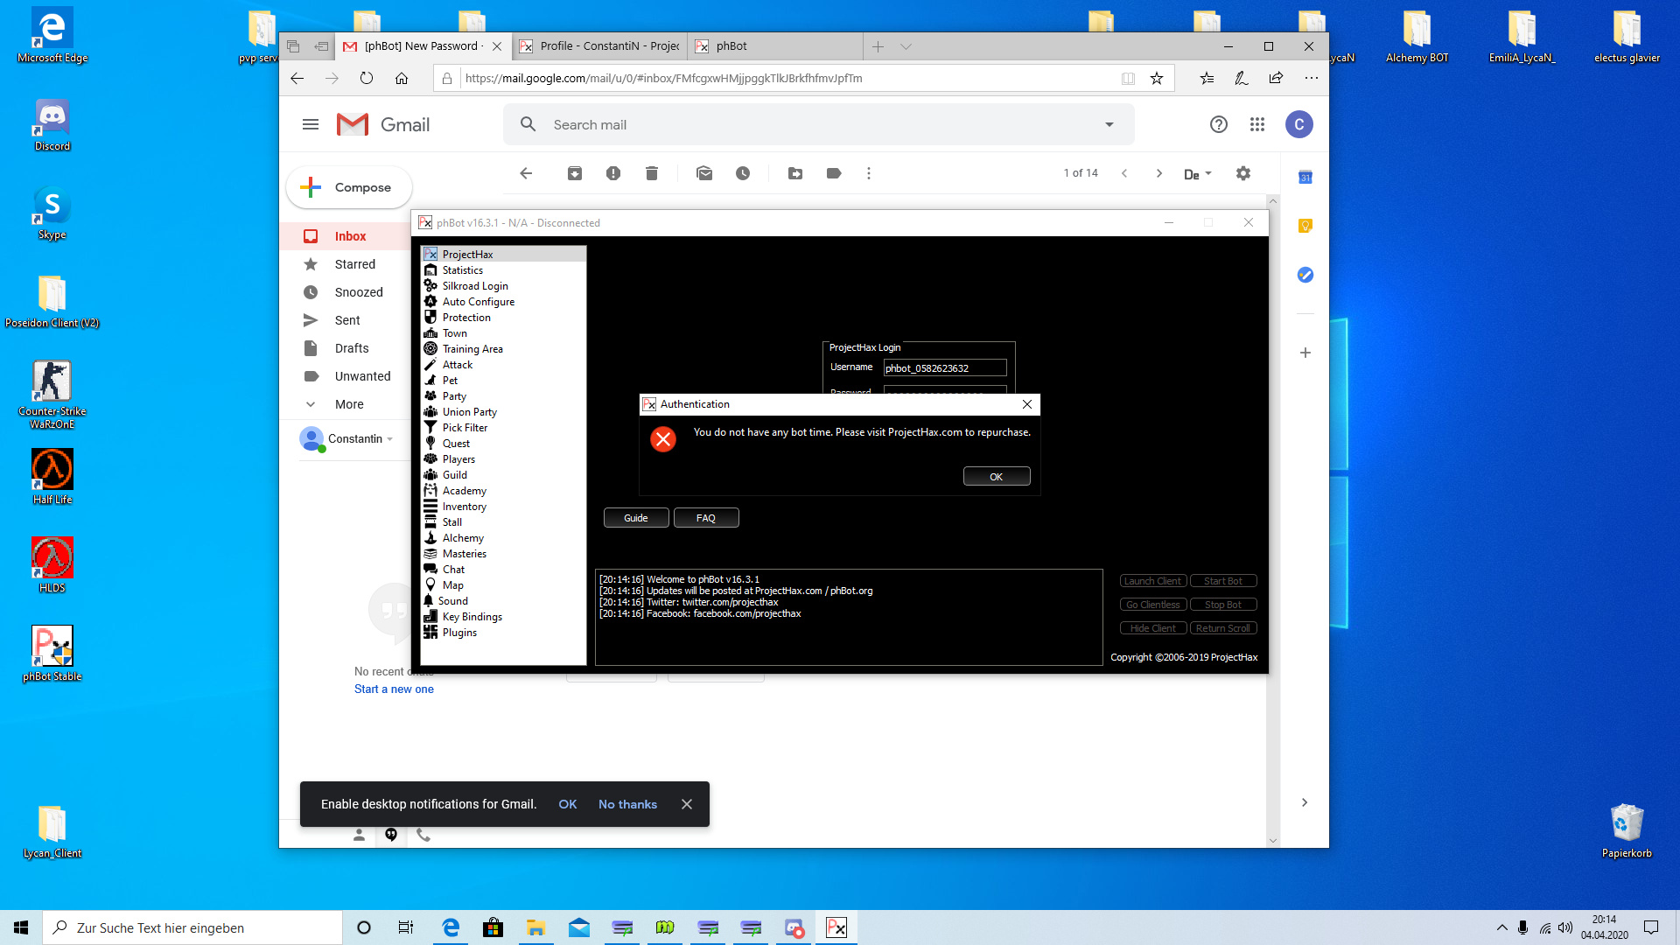Screen dimensions: 1680x945
Task: Select Silkroad Login in phBot list
Action: [x=474, y=286]
